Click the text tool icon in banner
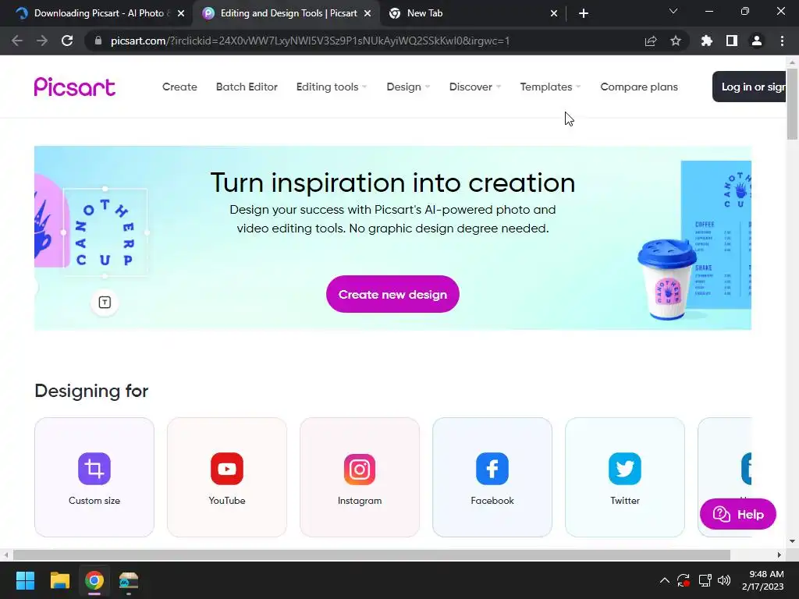The image size is (799, 599). coord(105,303)
